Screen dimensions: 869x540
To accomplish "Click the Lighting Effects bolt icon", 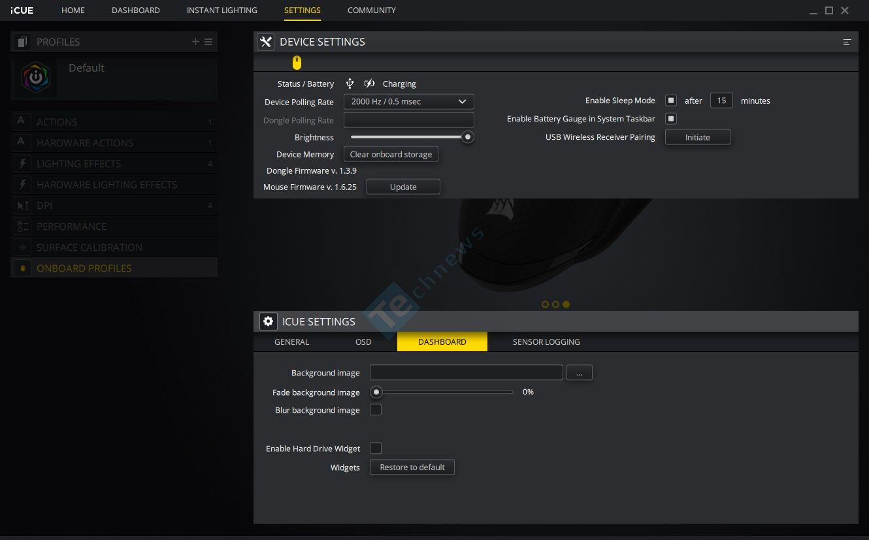I will point(22,163).
